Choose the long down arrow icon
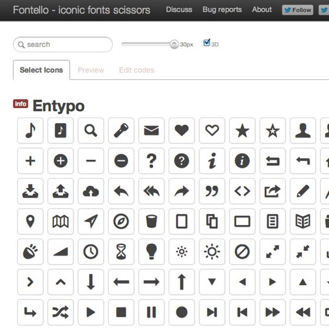Screen dimensions: 329x329 pos(90,282)
